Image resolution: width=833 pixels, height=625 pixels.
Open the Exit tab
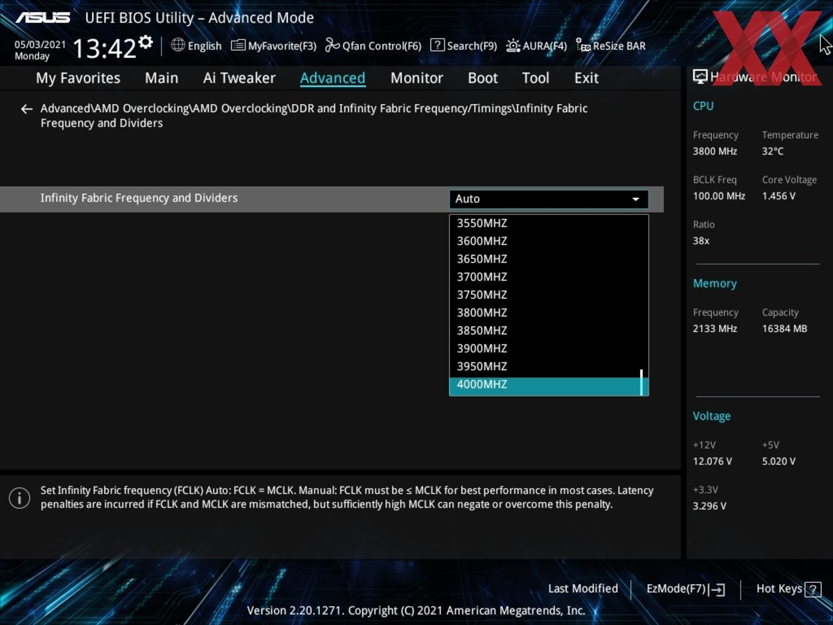point(586,78)
